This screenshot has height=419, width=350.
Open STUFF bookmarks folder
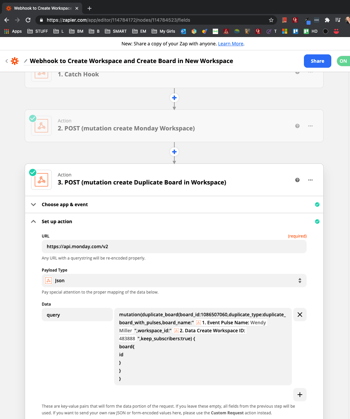point(37,31)
